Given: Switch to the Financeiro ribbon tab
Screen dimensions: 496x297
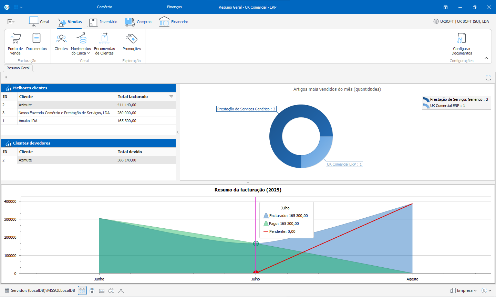Looking at the screenshot, I should [174, 22].
